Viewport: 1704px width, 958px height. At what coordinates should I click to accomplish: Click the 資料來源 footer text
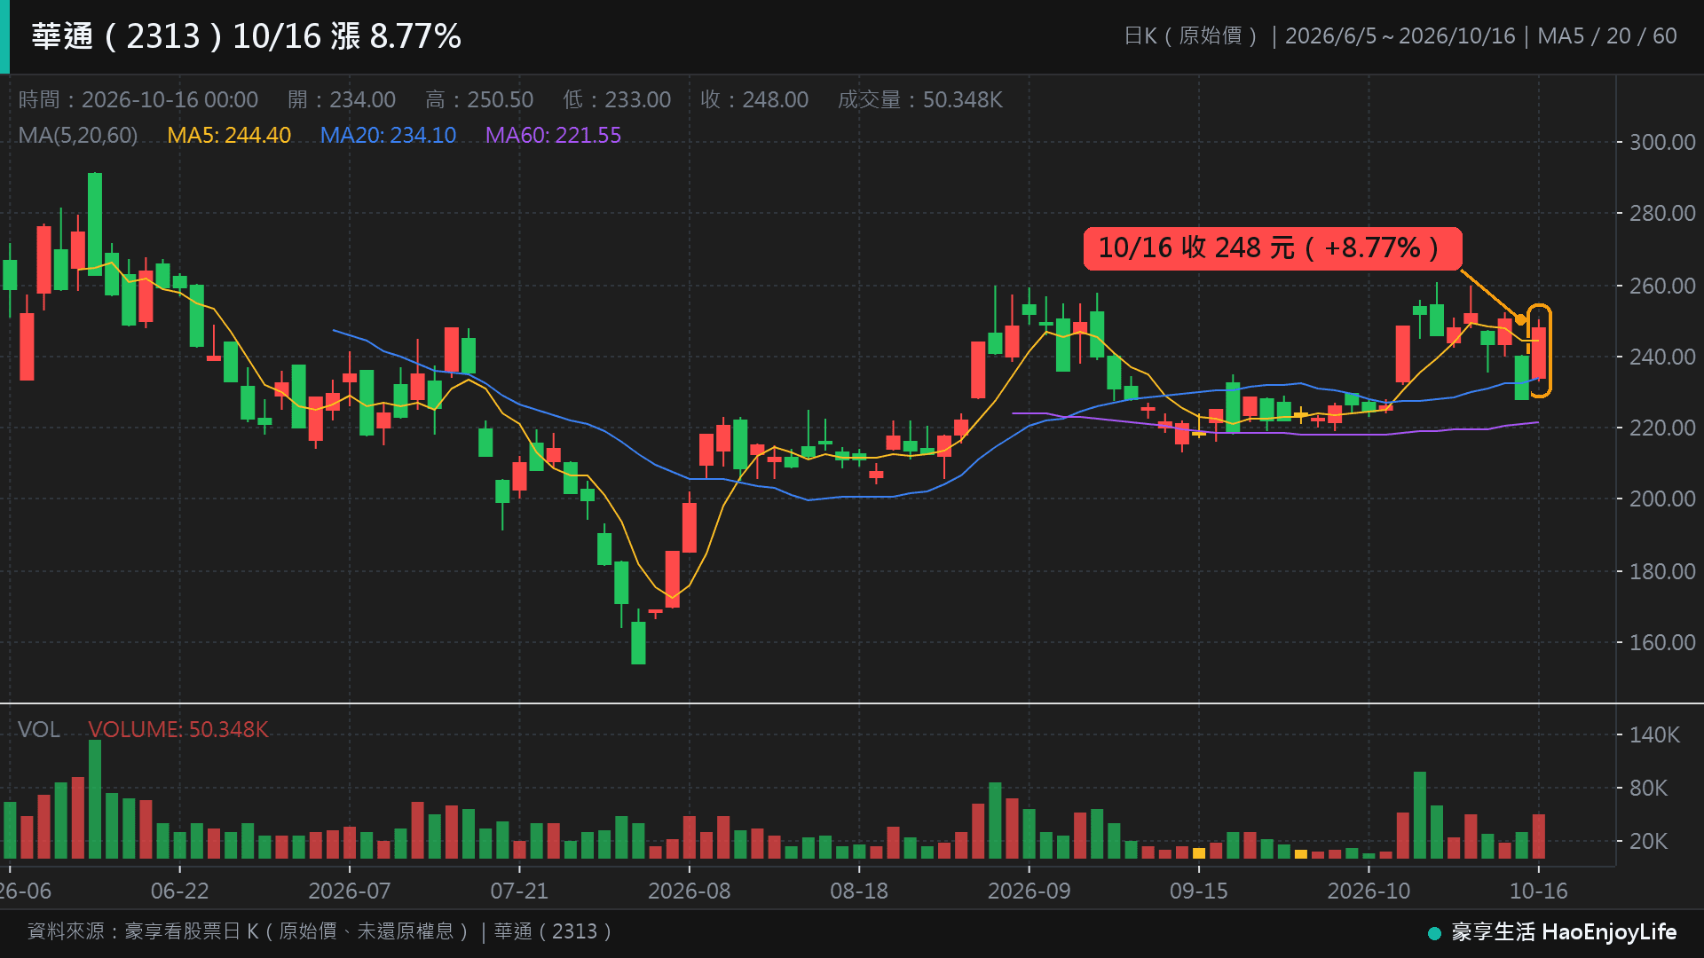(x=320, y=931)
